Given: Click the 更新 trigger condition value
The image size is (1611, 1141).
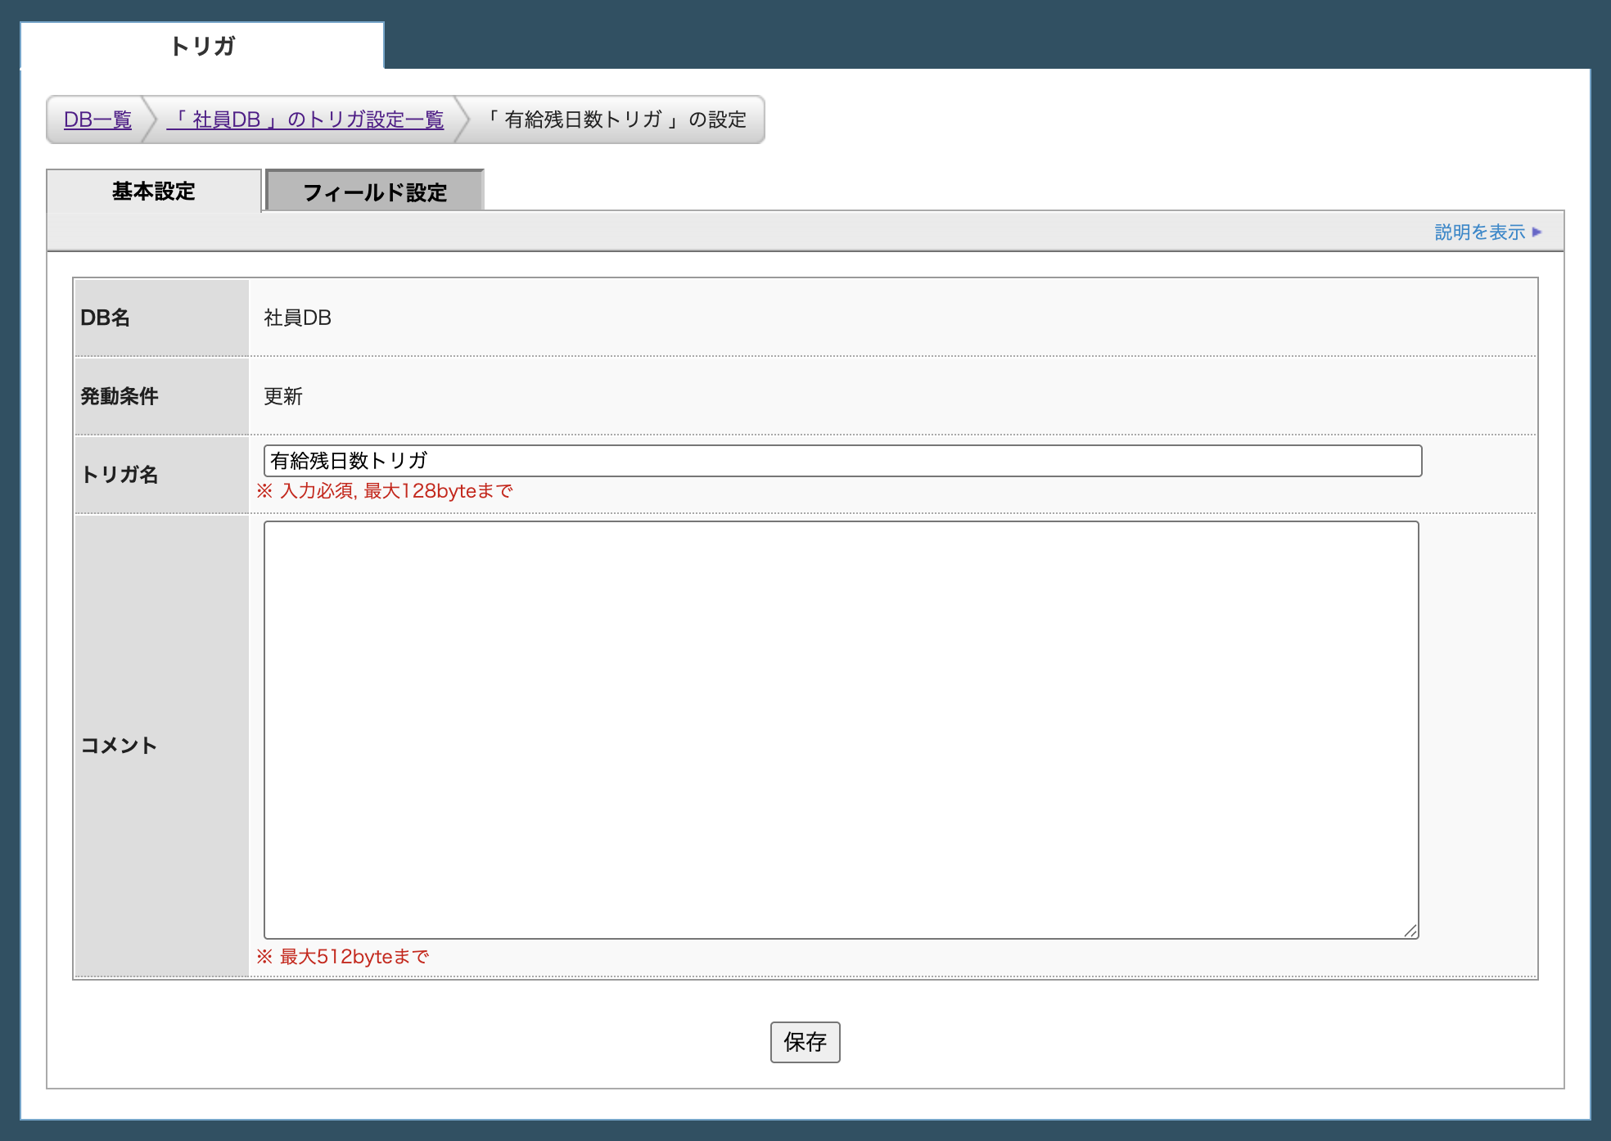Looking at the screenshot, I should [x=283, y=396].
